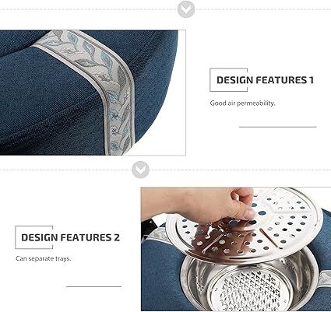331x312 pixels.
Task: Click the top gray chevron-down circle icon
Action: tap(186, 9)
